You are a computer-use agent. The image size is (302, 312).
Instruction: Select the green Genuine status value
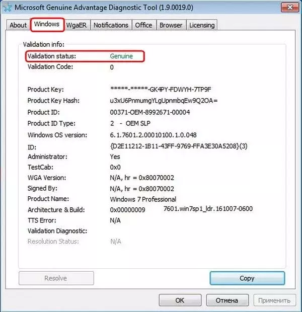click(x=121, y=56)
